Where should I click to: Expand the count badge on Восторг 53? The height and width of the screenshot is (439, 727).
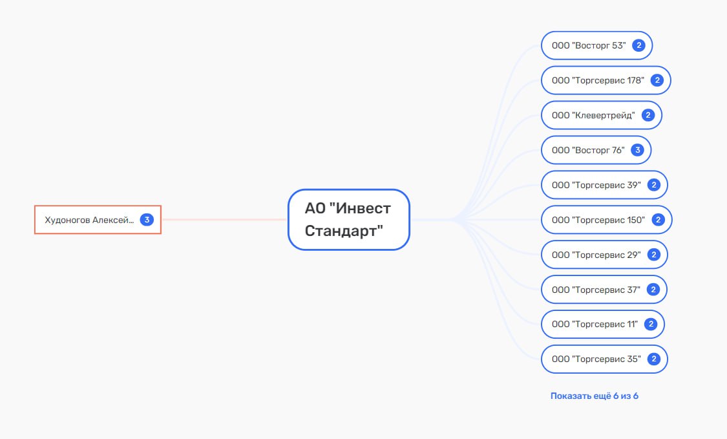point(638,45)
